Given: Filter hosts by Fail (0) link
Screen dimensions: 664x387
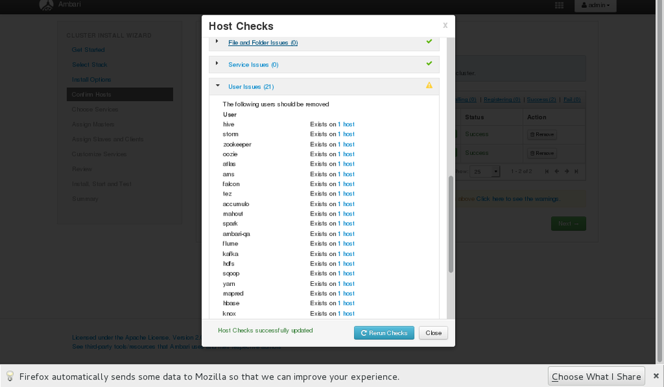Looking at the screenshot, I should click(572, 100).
